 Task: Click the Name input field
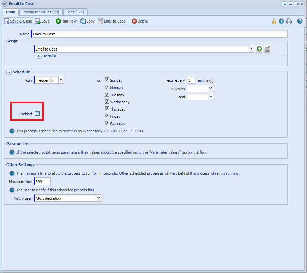(x=159, y=34)
